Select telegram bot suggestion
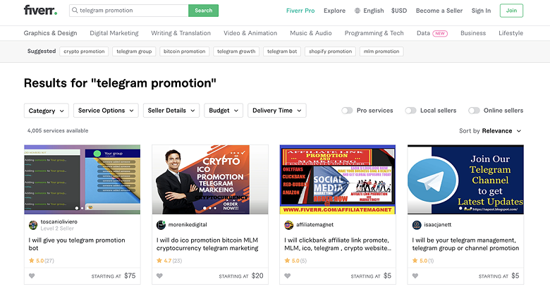 tap(282, 51)
